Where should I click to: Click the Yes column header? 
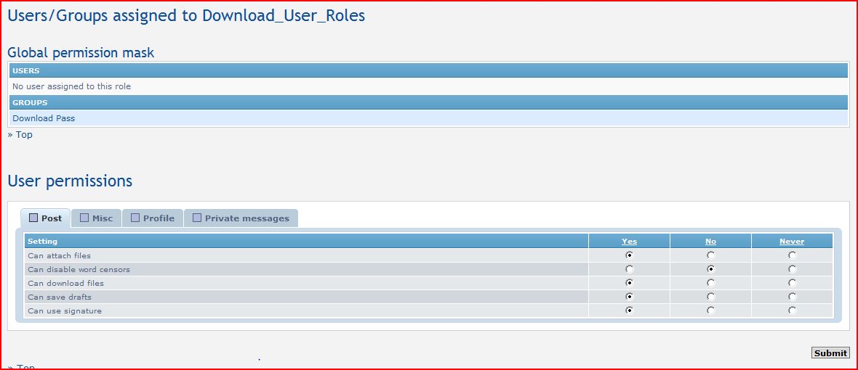629,242
